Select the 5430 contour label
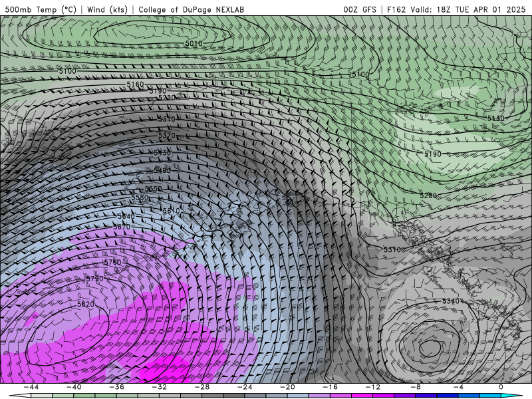 click(x=162, y=153)
